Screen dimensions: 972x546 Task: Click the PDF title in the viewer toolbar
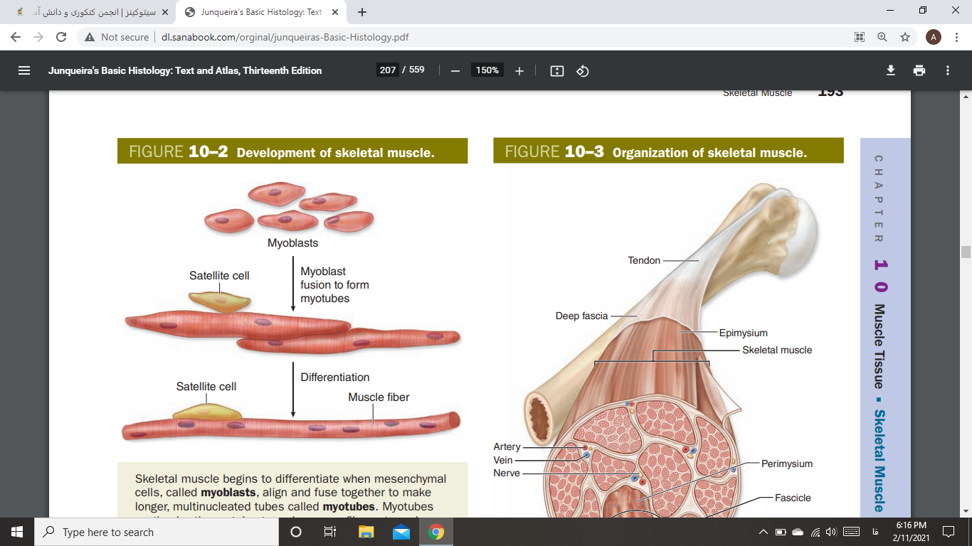click(x=185, y=70)
